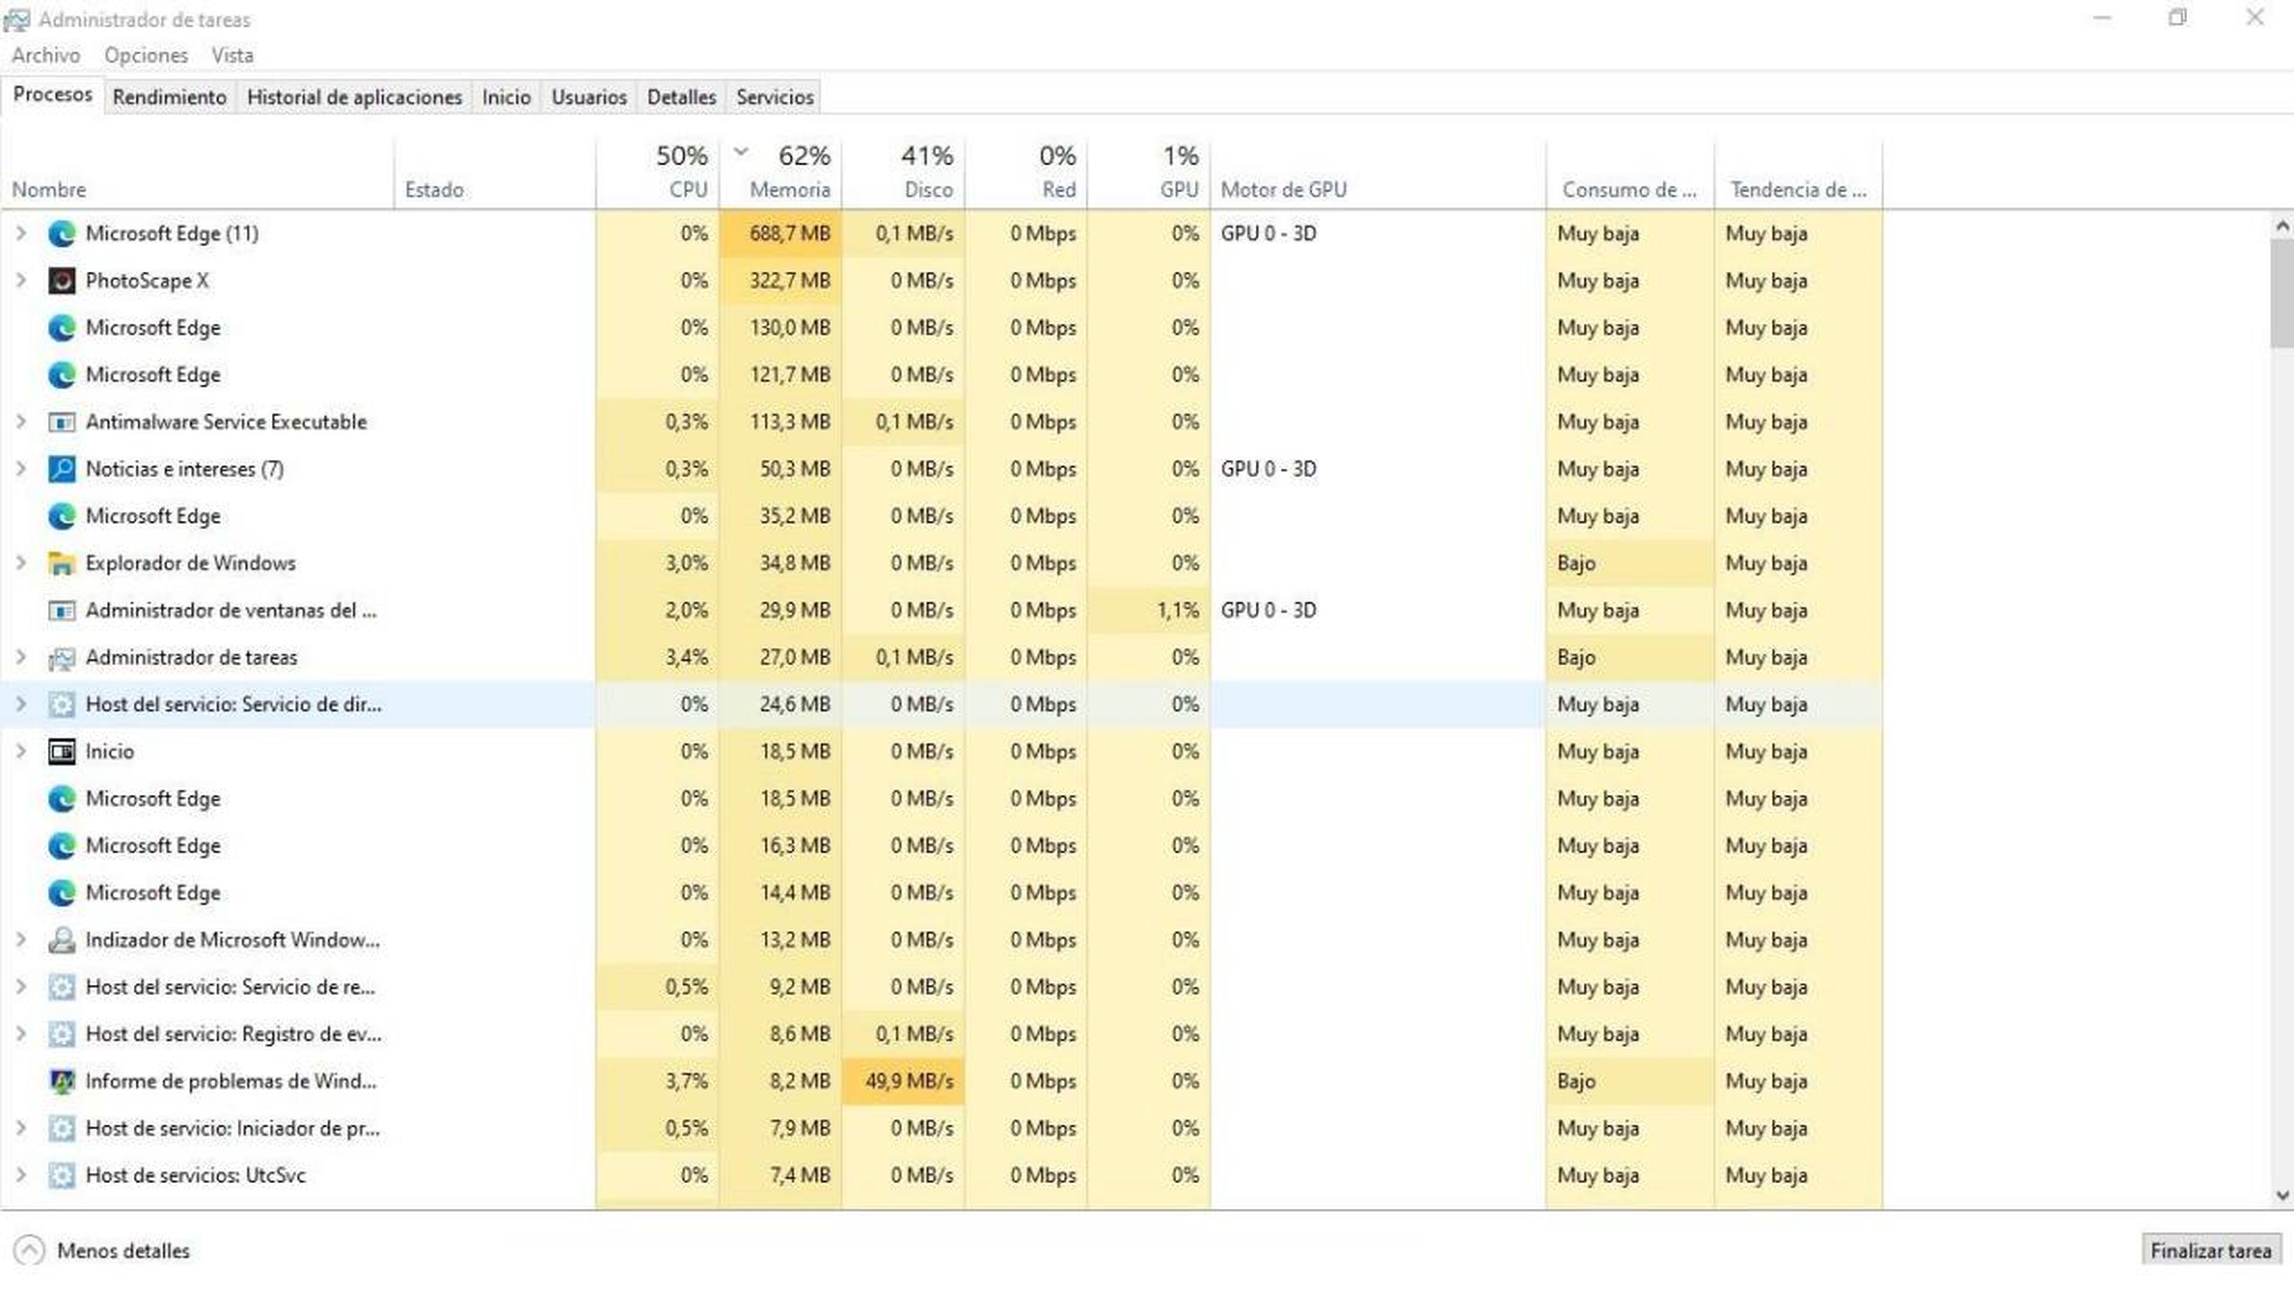Open the Vista menu
The image size is (2294, 1290).
click(232, 55)
